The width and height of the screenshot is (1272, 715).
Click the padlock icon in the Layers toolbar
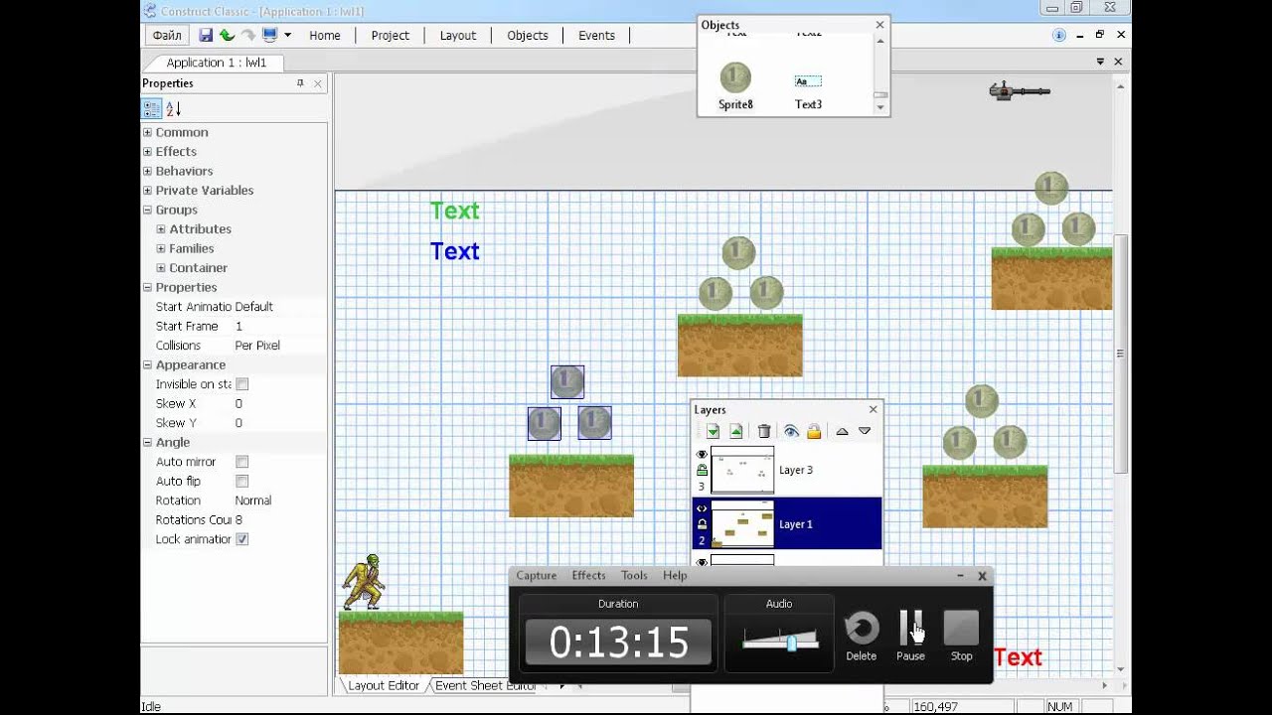814,431
